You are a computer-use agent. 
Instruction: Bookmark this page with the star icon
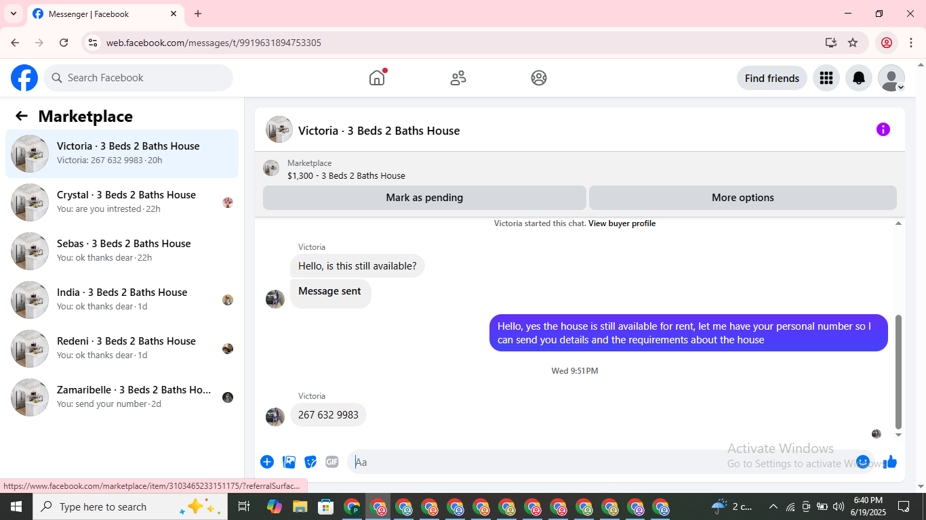853,43
